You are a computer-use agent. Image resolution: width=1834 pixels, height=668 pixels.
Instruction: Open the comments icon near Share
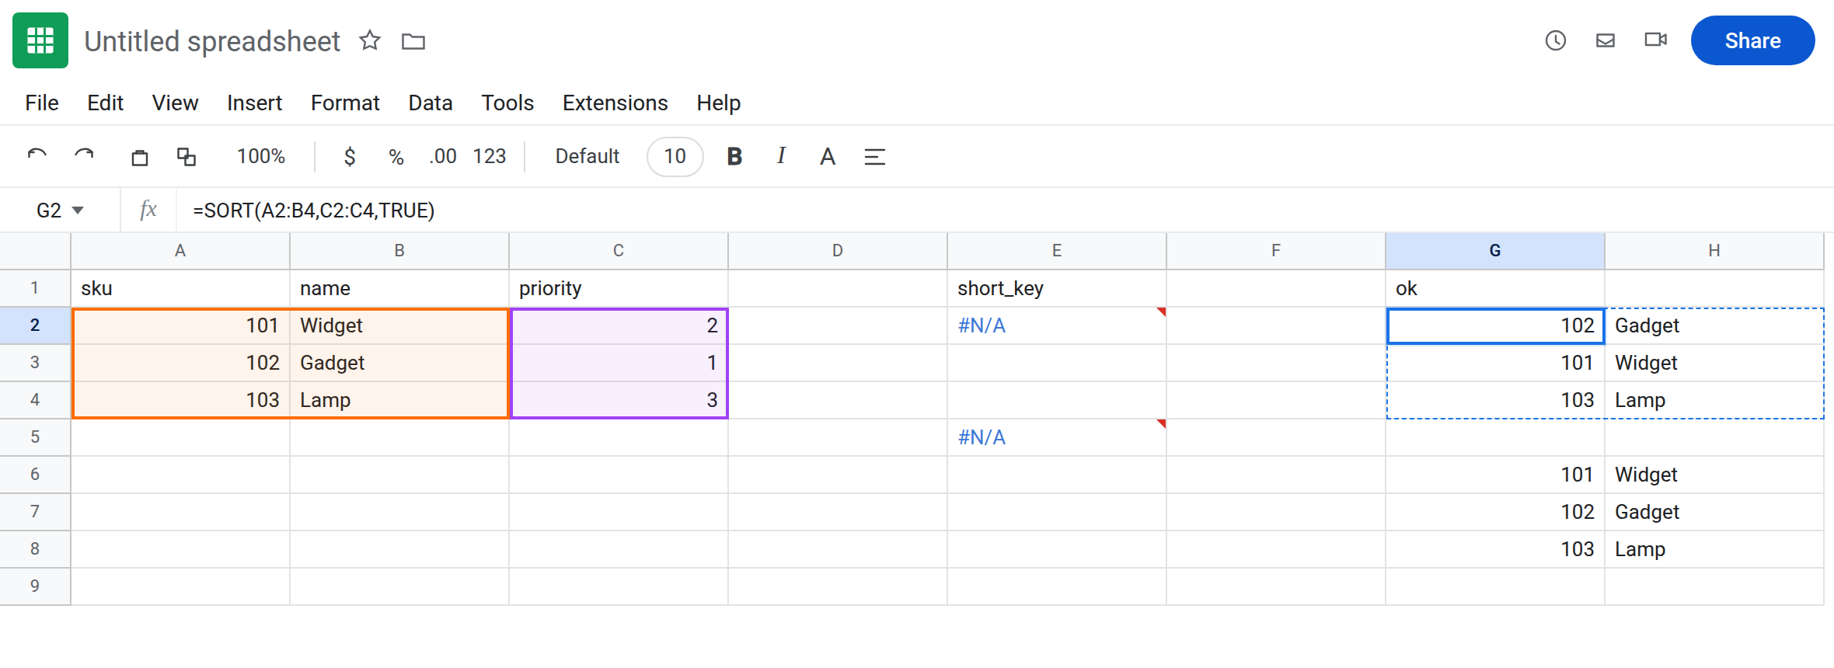(x=1606, y=40)
